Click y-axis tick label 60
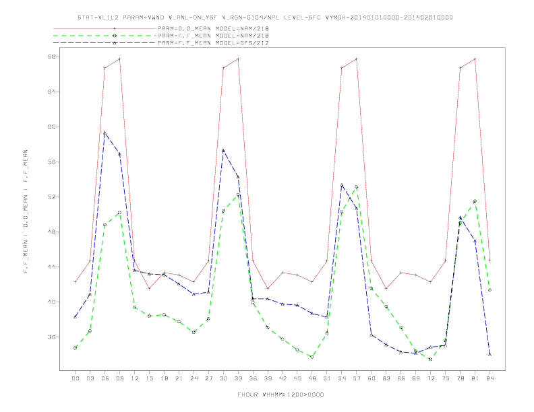534x412 pixels. click(51, 127)
